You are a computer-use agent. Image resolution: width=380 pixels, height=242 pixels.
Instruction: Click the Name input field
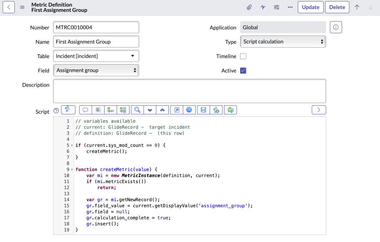(96, 42)
